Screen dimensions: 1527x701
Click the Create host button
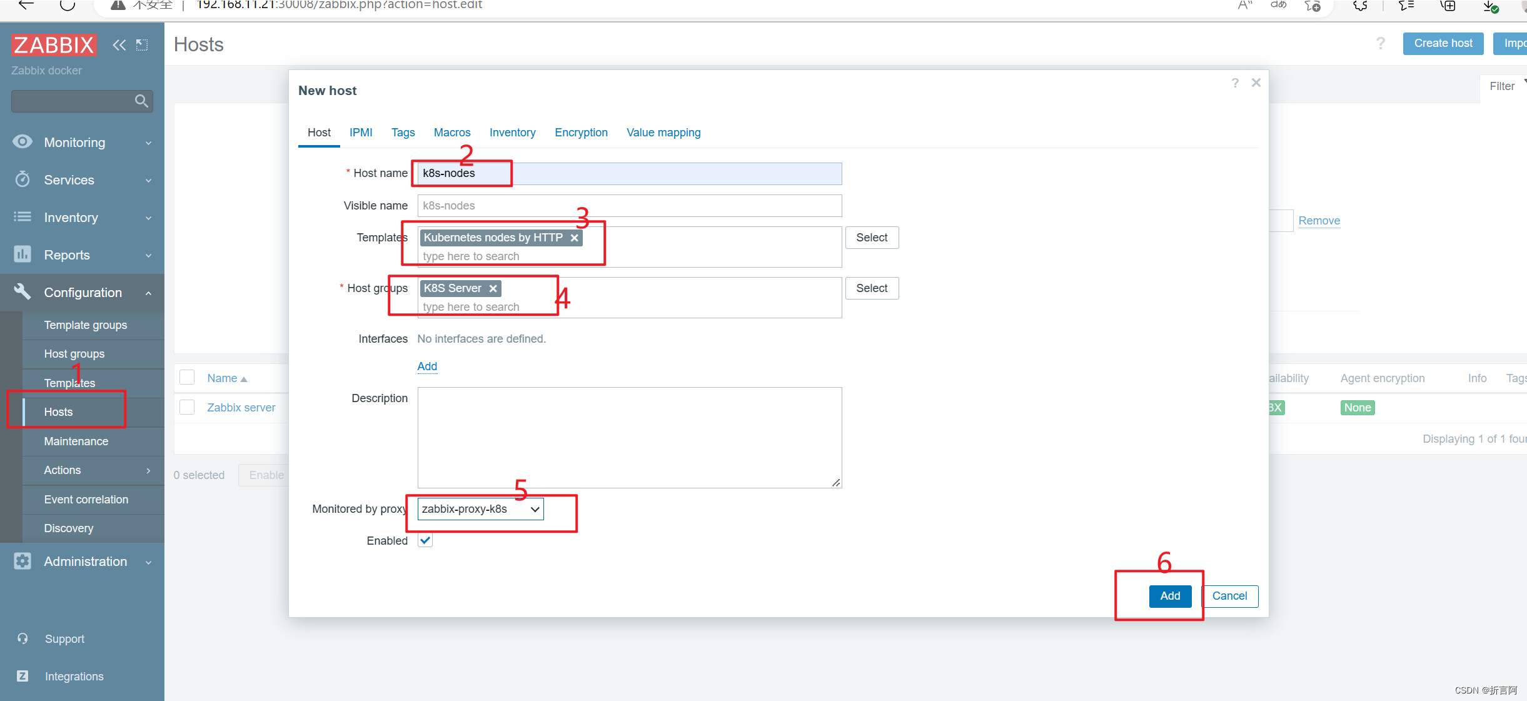click(1443, 43)
